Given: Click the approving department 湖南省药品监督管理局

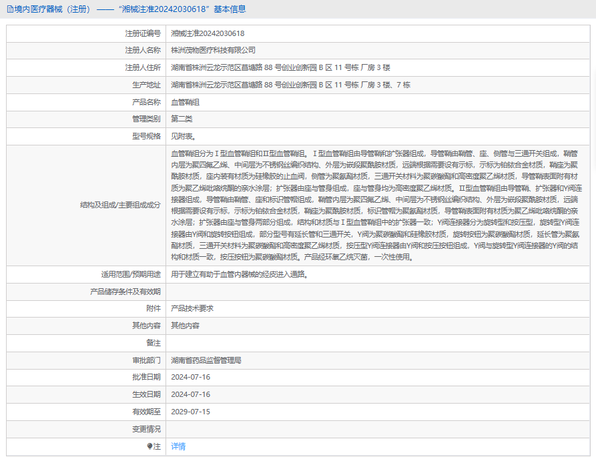Looking at the screenshot, I should point(206,360).
